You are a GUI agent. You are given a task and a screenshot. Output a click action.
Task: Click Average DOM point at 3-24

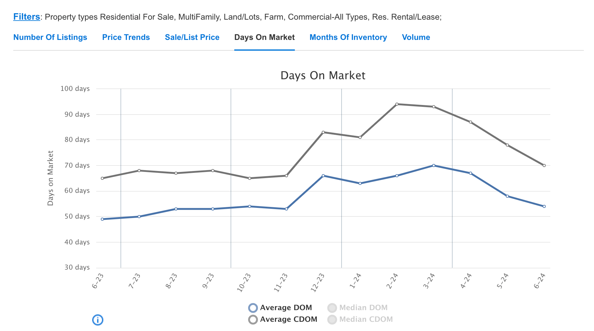coord(434,165)
